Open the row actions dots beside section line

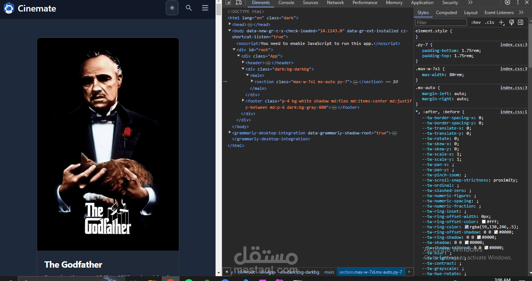[x=225, y=81]
